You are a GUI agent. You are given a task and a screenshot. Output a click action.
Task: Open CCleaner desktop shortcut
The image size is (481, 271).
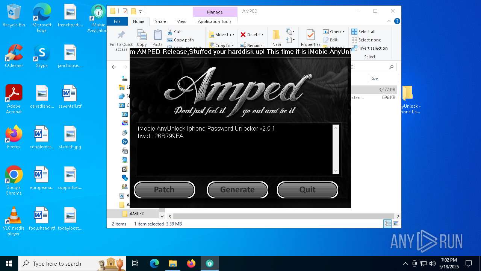click(x=14, y=56)
